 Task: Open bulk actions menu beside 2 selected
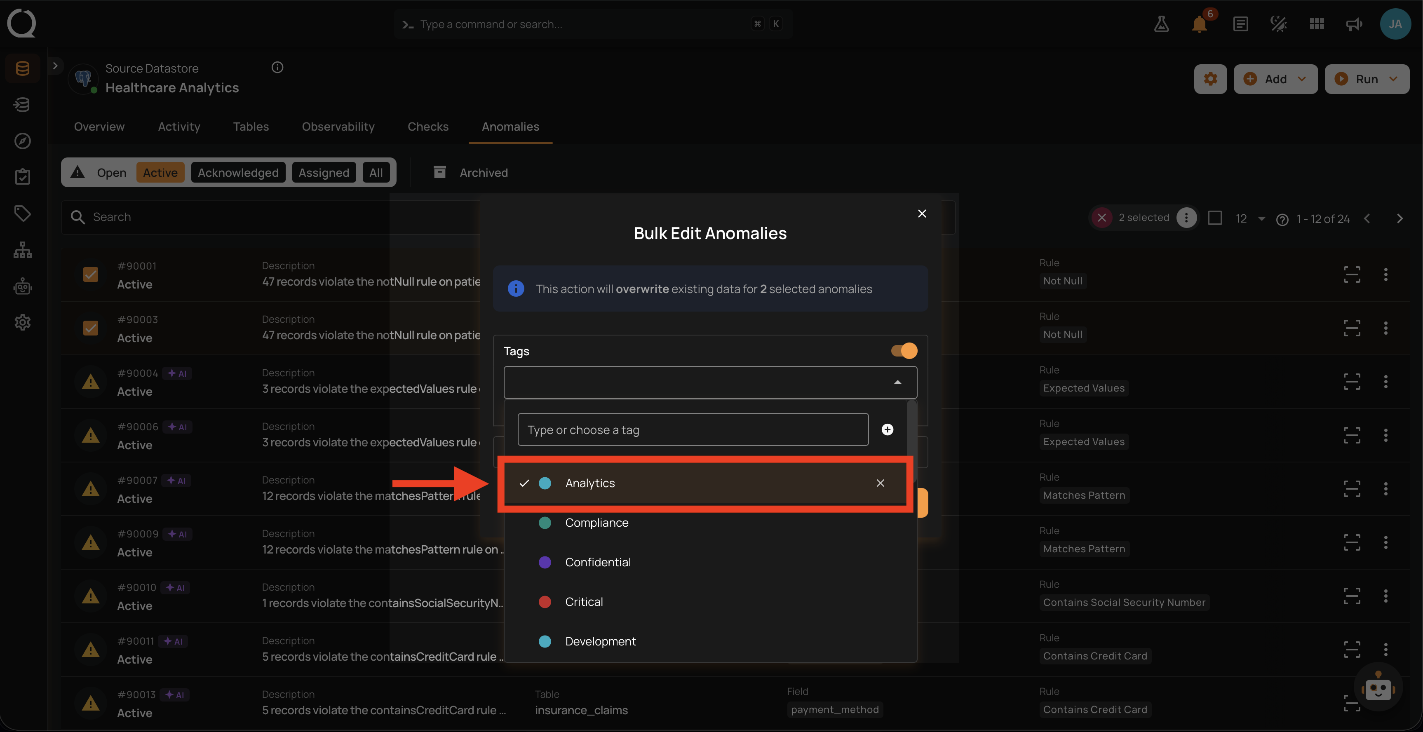pos(1186,218)
